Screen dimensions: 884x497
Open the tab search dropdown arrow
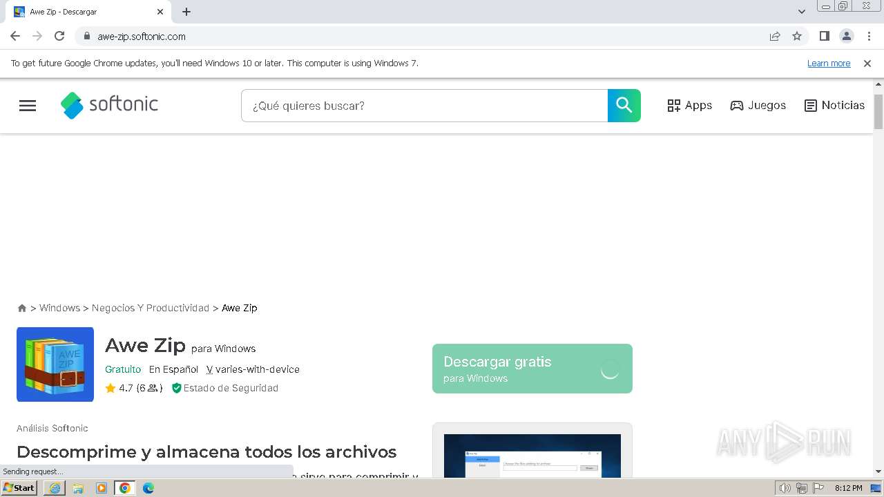(802, 12)
